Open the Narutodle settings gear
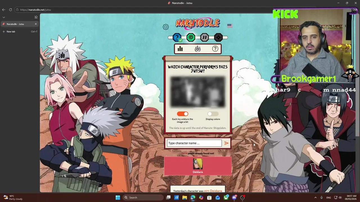Screen dimensions: 360x202 [x=166, y=27]
